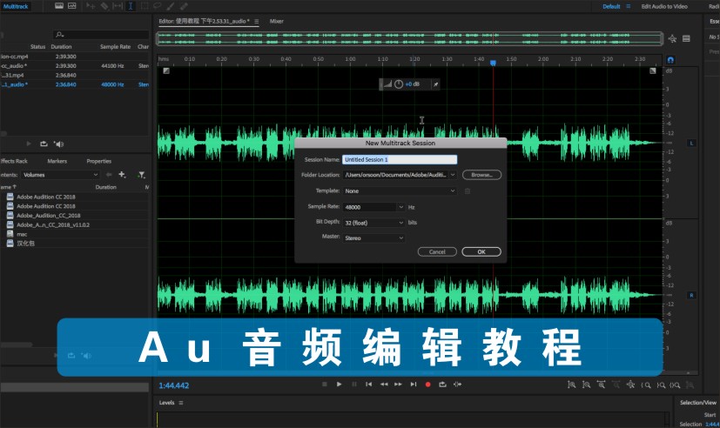This screenshot has height=428, width=720.
Task: Click list-view icon right of overview
Action: coord(686,38)
